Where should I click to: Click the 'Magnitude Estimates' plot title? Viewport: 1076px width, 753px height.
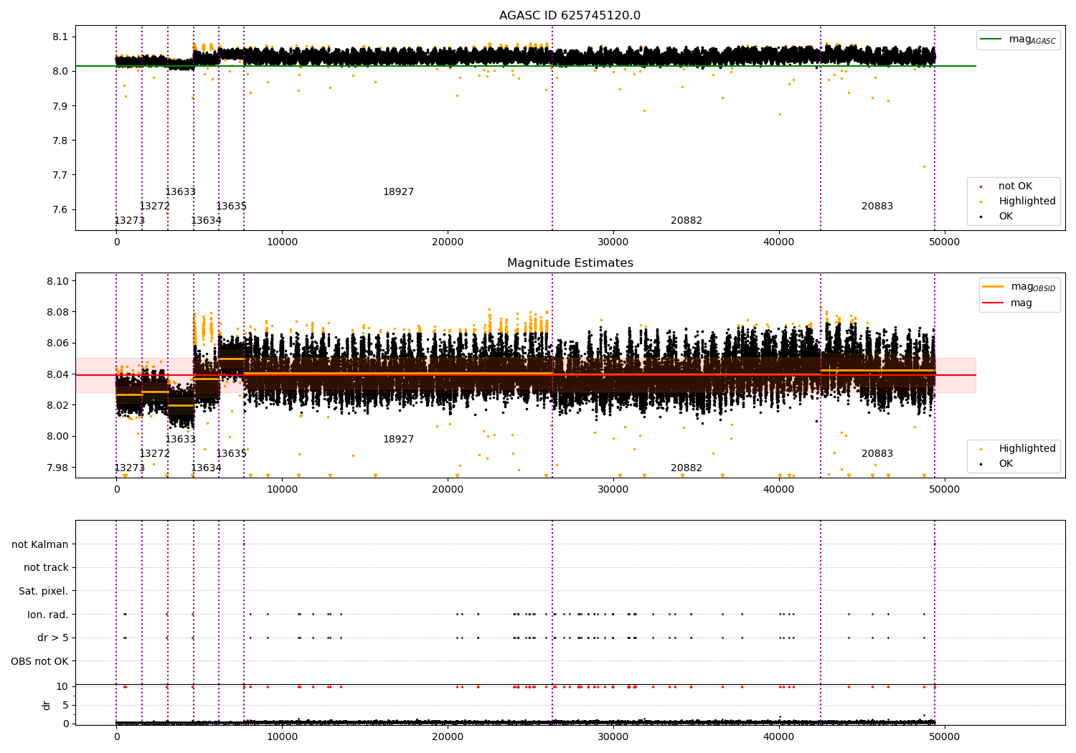tap(570, 263)
